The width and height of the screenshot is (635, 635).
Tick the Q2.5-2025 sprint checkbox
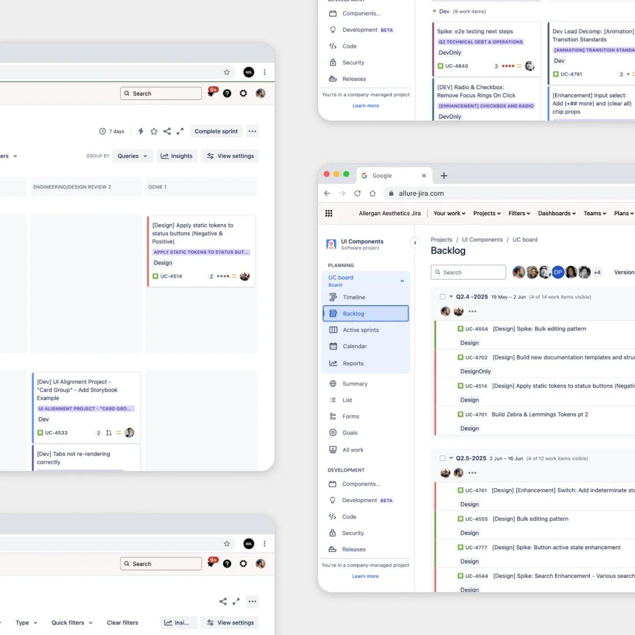pyautogui.click(x=443, y=459)
